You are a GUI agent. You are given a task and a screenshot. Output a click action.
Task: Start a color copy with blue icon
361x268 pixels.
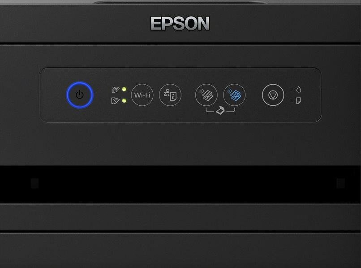tap(234, 95)
